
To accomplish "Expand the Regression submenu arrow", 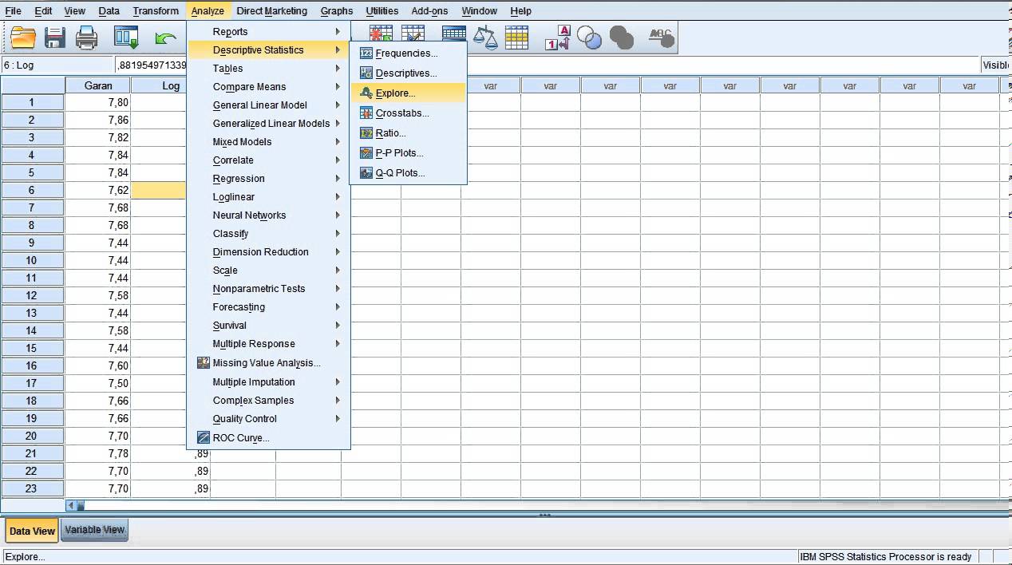I will coord(338,179).
